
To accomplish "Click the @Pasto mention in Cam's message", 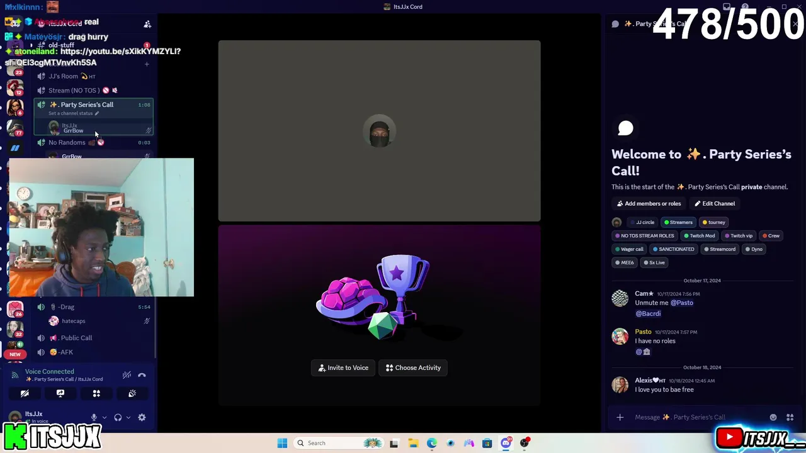I will (x=681, y=303).
